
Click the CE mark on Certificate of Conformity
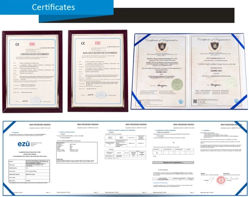click(17, 45)
